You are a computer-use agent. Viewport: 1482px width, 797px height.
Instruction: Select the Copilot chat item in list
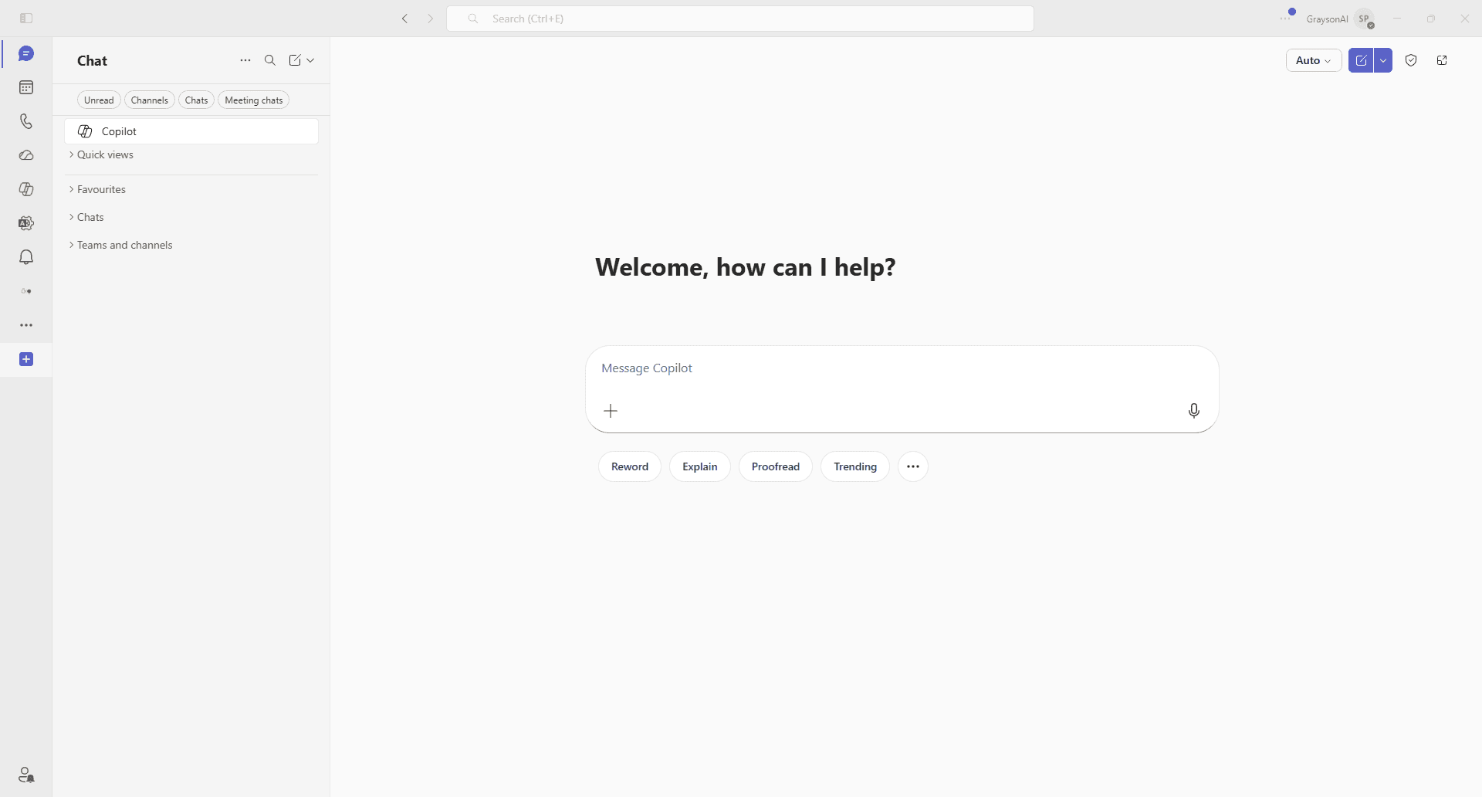191,131
